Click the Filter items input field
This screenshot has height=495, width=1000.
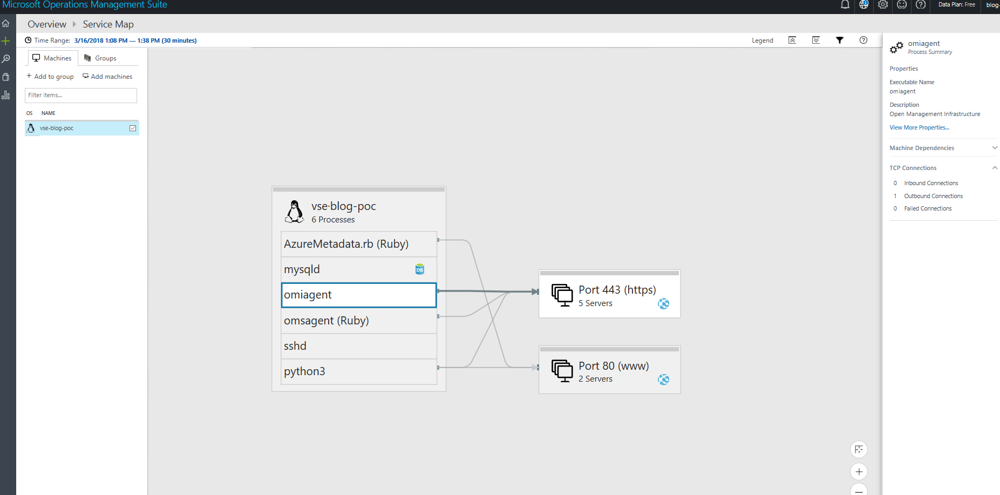point(81,95)
